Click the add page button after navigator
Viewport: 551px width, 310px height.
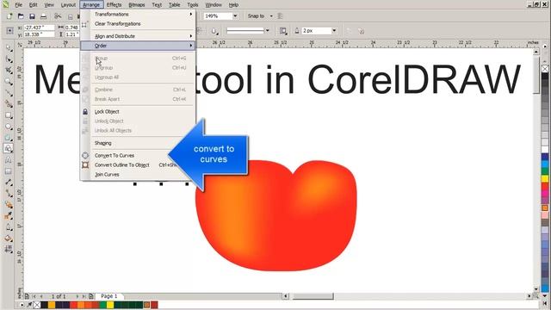coord(90,296)
